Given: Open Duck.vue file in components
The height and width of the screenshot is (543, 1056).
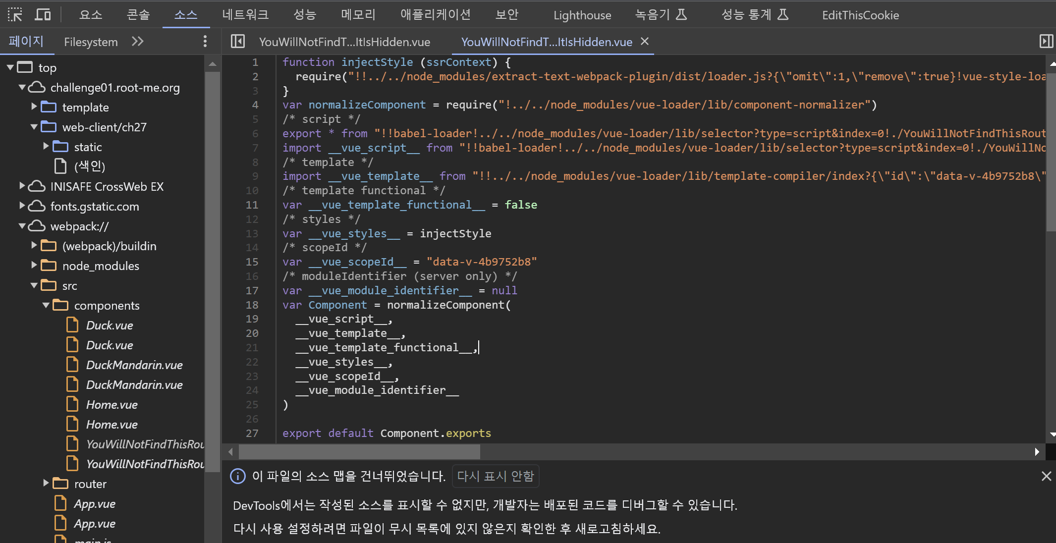Looking at the screenshot, I should pyautogui.click(x=110, y=326).
